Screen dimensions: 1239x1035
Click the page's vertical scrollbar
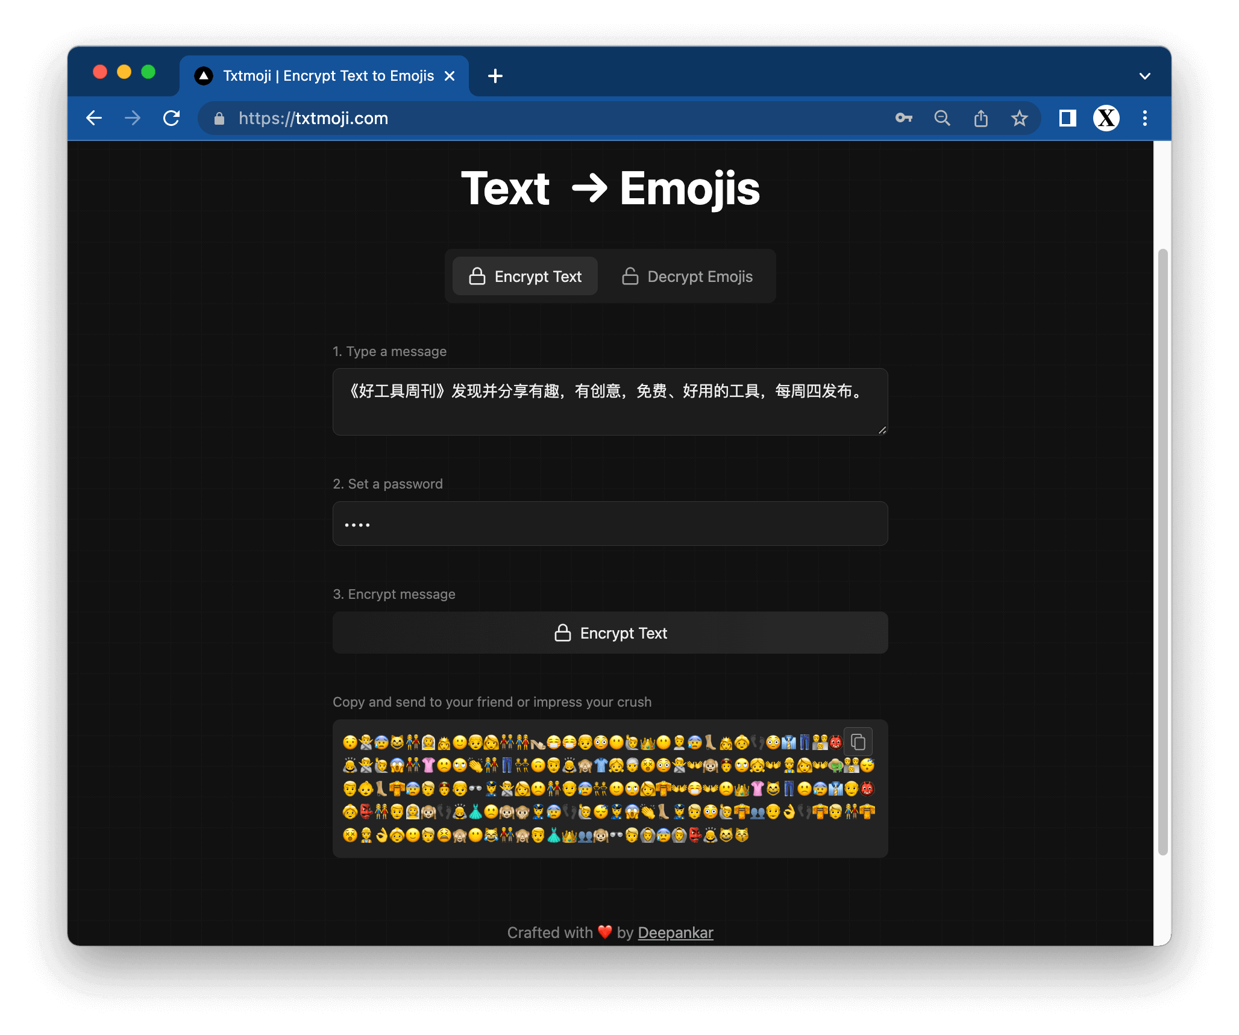1162,551
